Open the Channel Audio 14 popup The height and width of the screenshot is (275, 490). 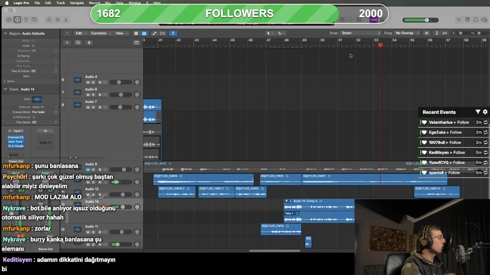pos(44,107)
